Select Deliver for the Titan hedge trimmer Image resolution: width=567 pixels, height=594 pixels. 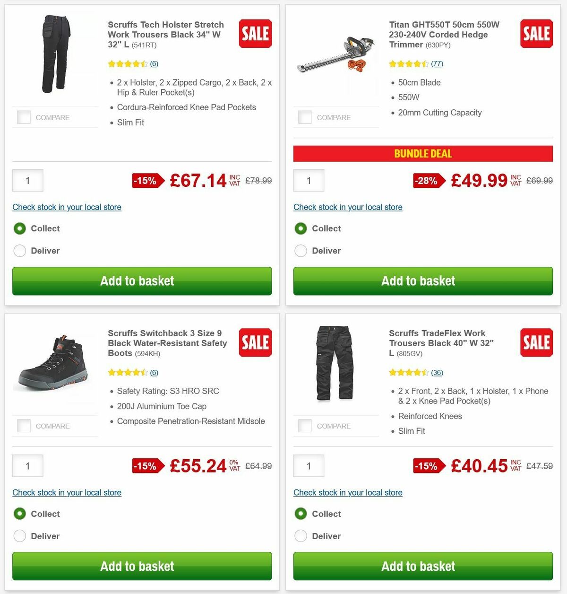click(301, 251)
